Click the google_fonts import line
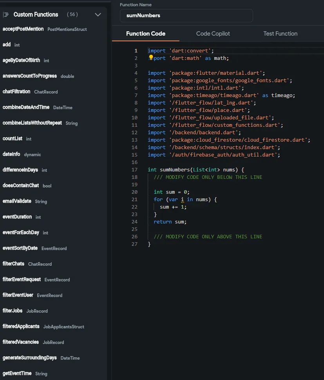 [220, 81]
